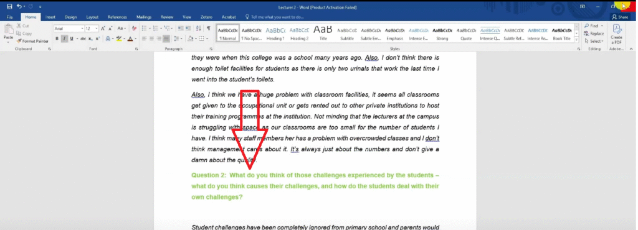Click the Numbering list icon
This screenshot has height=230, width=638.
pos(155,29)
